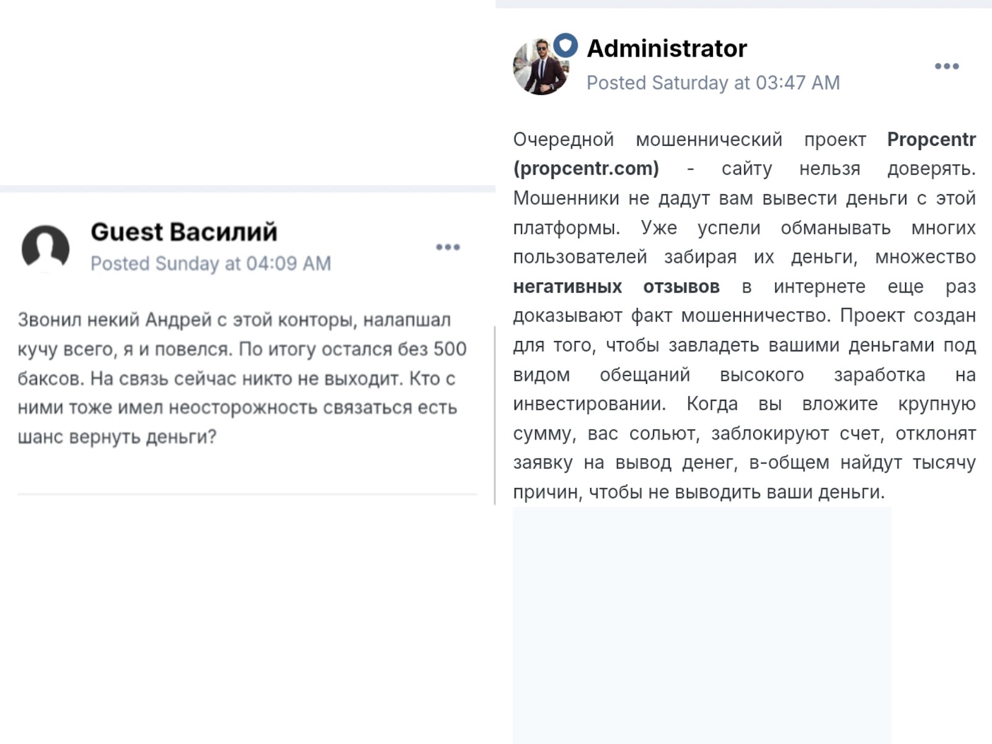Open the Administrator profile name link
Image resolution: width=992 pixels, height=744 pixels.
[666, 48]
